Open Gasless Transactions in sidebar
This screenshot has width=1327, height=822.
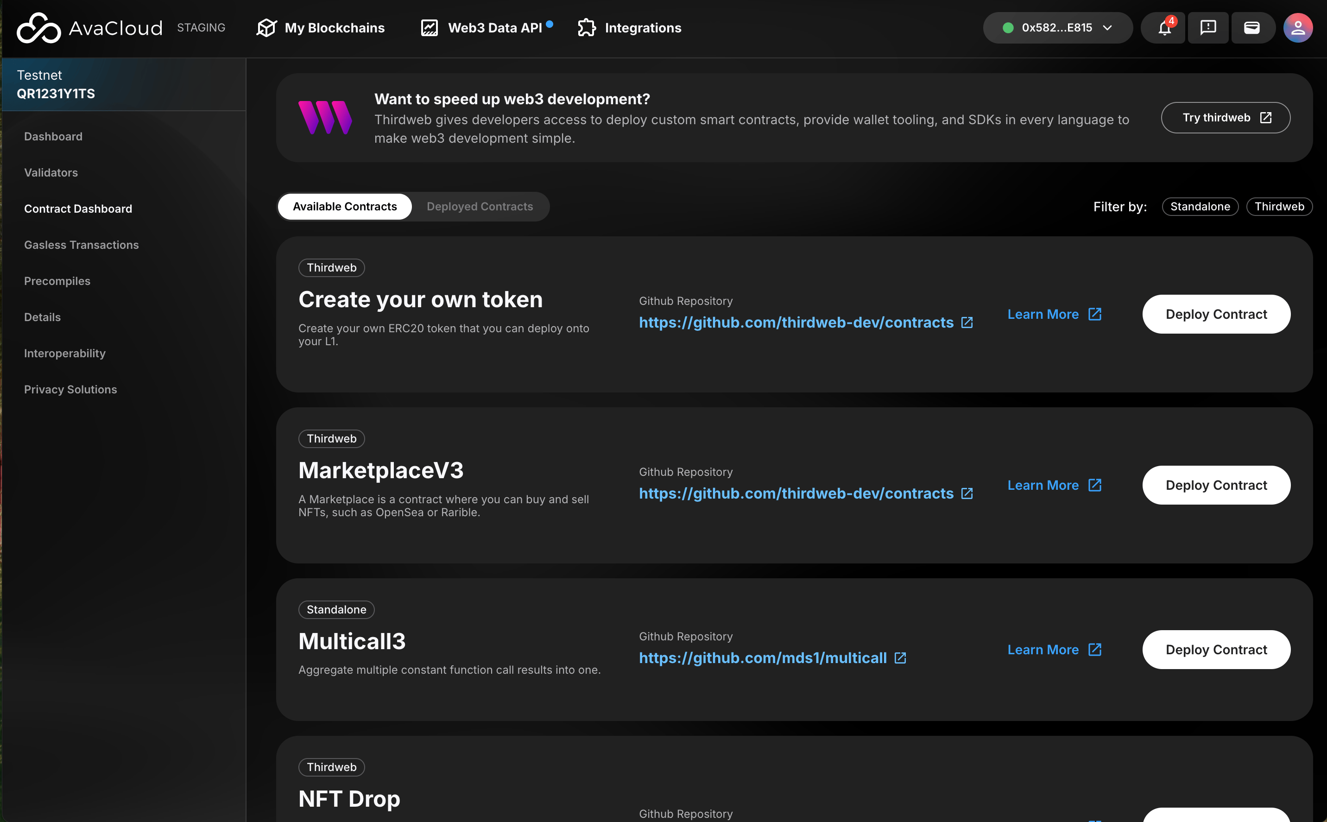[x=82, y=245]
